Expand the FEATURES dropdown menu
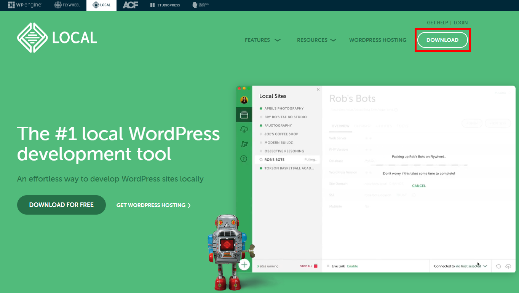This screenshot has height=293, width=519. click(x=262, y=40)
